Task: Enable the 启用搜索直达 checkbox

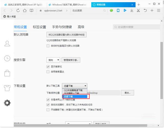Action: (x=48, y=72)
